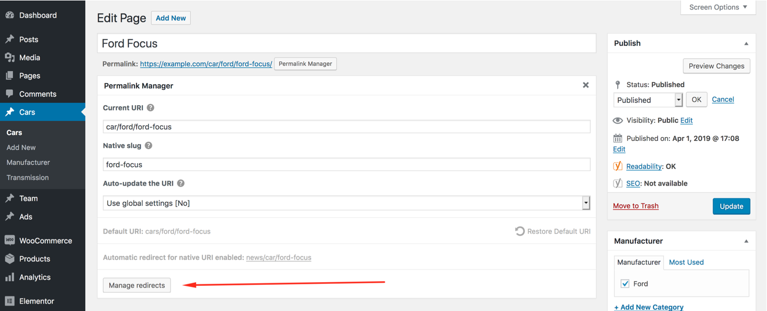Click the Yoast Readability icon
Screen dimensions: 767x311
618,166
